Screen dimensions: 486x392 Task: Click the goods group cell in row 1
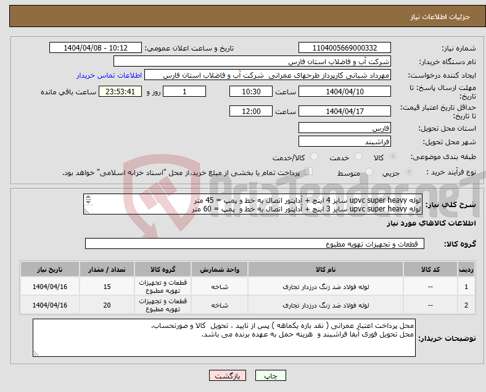163,287
